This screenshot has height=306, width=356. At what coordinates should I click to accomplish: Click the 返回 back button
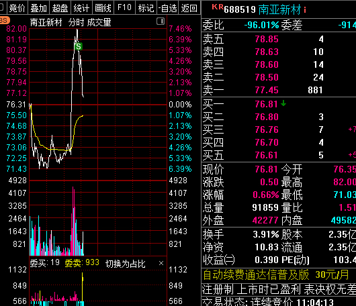[189, 8]
